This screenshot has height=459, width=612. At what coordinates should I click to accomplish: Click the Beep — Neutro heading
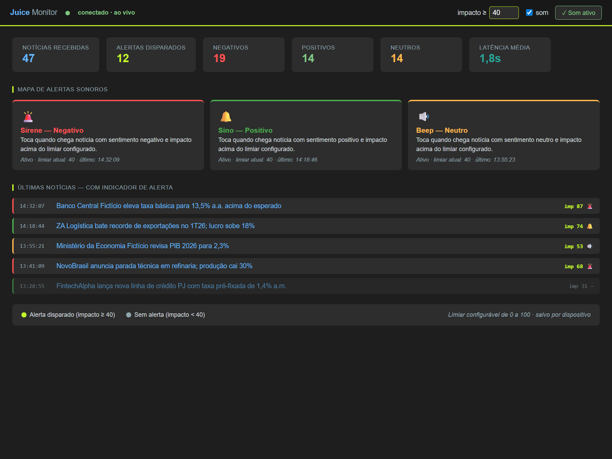pos(442,130)
